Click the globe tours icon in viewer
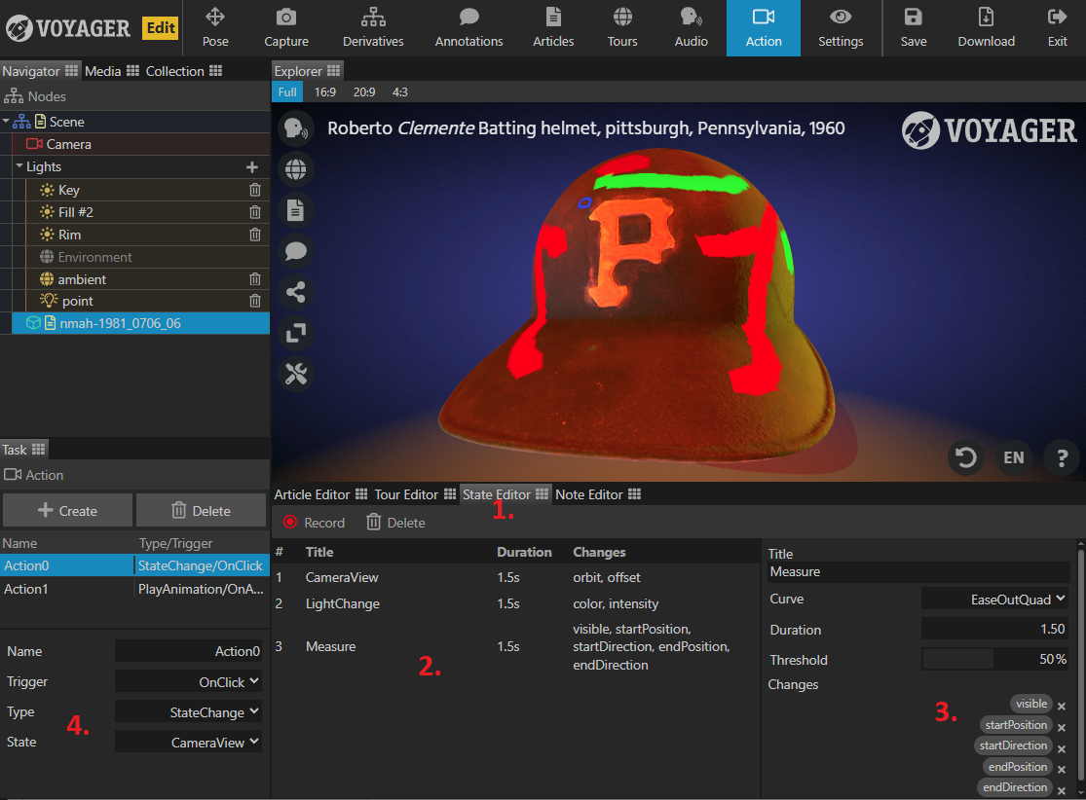This screenshot has width=1086, height=800. click(296, 169)
